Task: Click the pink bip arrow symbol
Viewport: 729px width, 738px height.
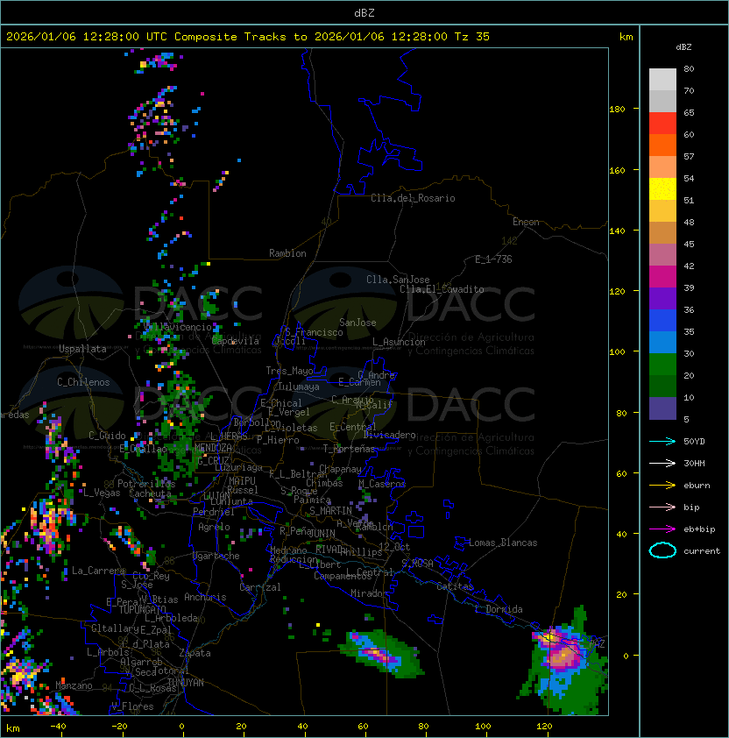Action: (662, 507)
